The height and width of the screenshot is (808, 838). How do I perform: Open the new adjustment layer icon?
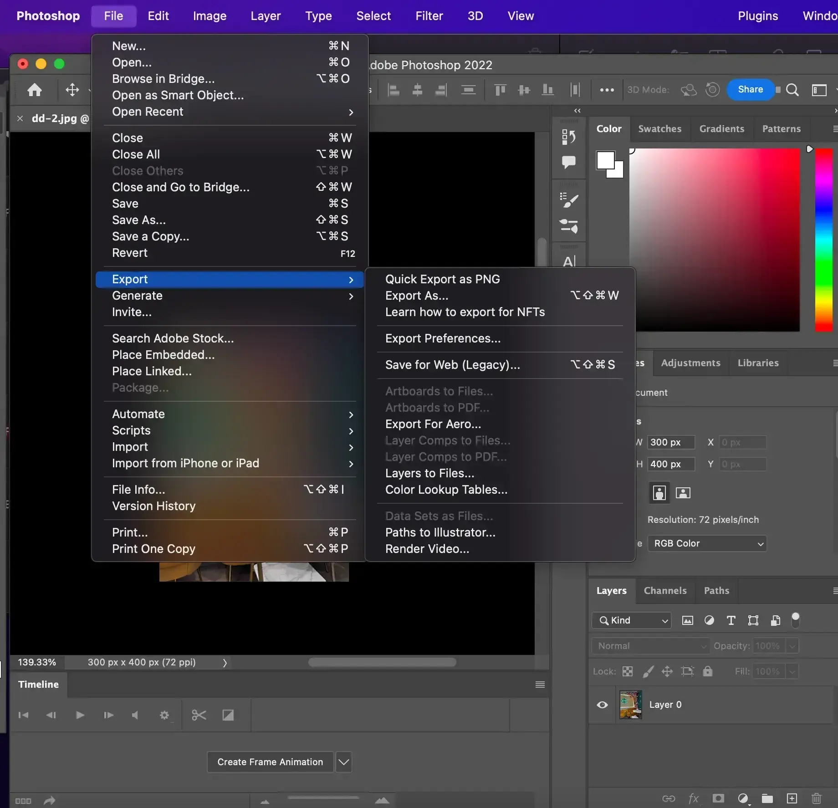pos(743,798)
